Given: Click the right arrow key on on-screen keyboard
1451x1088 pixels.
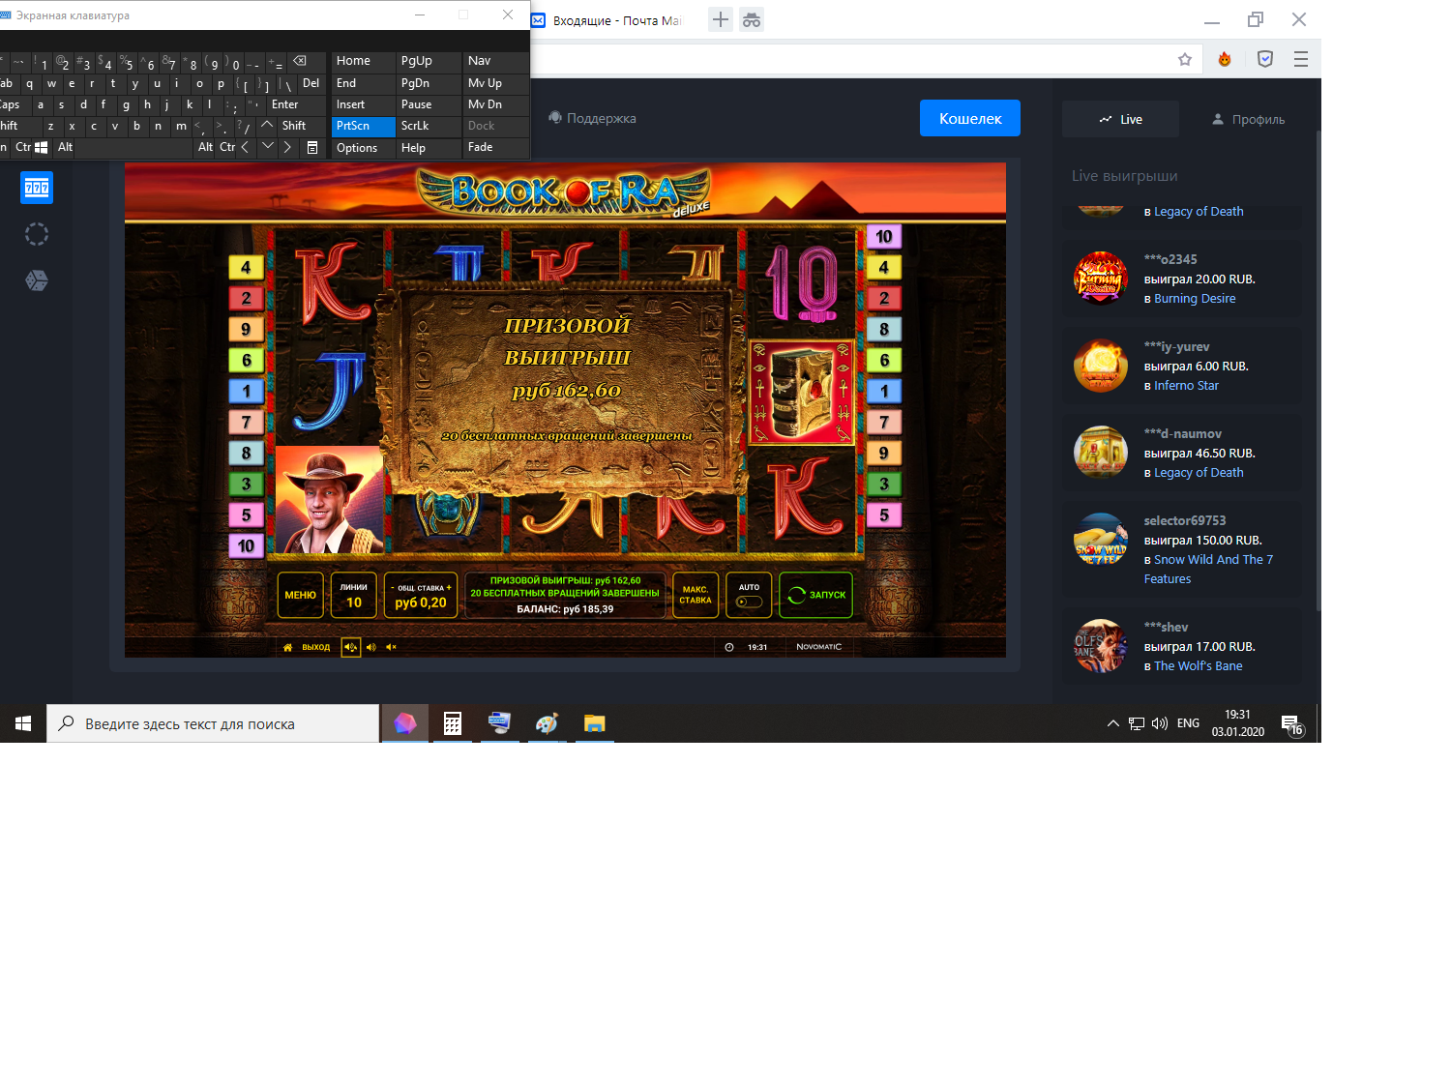Looking at the screenshot, I should [x=288, y=148].
